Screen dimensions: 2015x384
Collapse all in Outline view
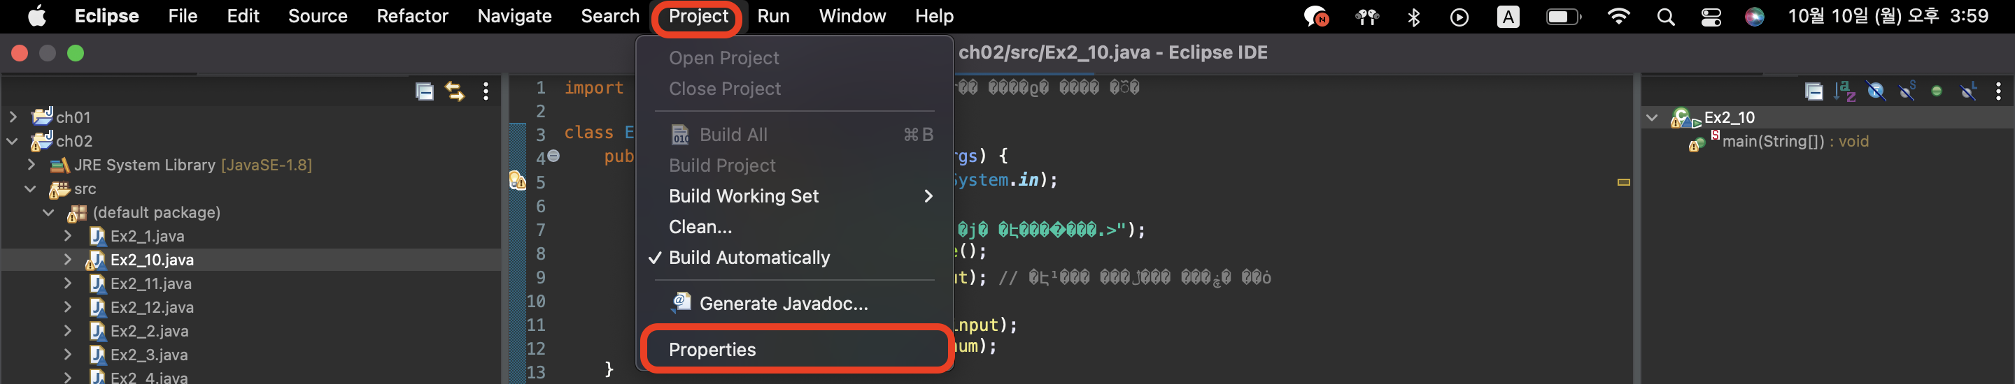coord(1814,92)
